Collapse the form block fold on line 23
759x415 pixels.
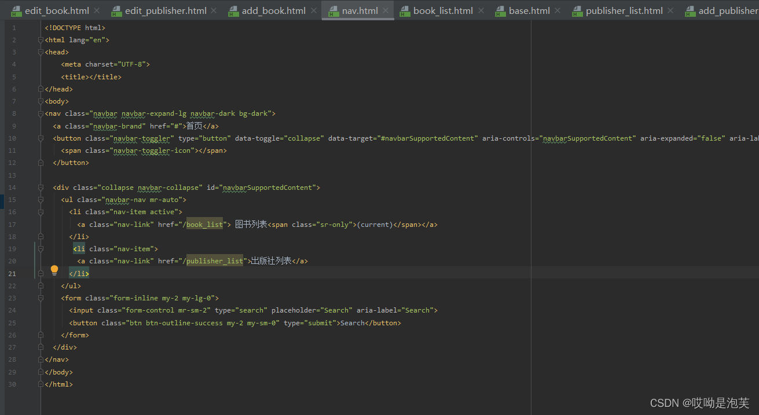41,298
